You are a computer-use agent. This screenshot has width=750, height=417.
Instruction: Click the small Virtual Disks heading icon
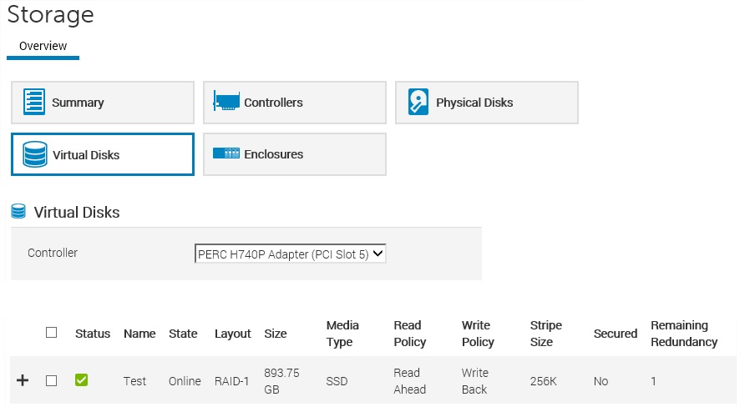18,212
